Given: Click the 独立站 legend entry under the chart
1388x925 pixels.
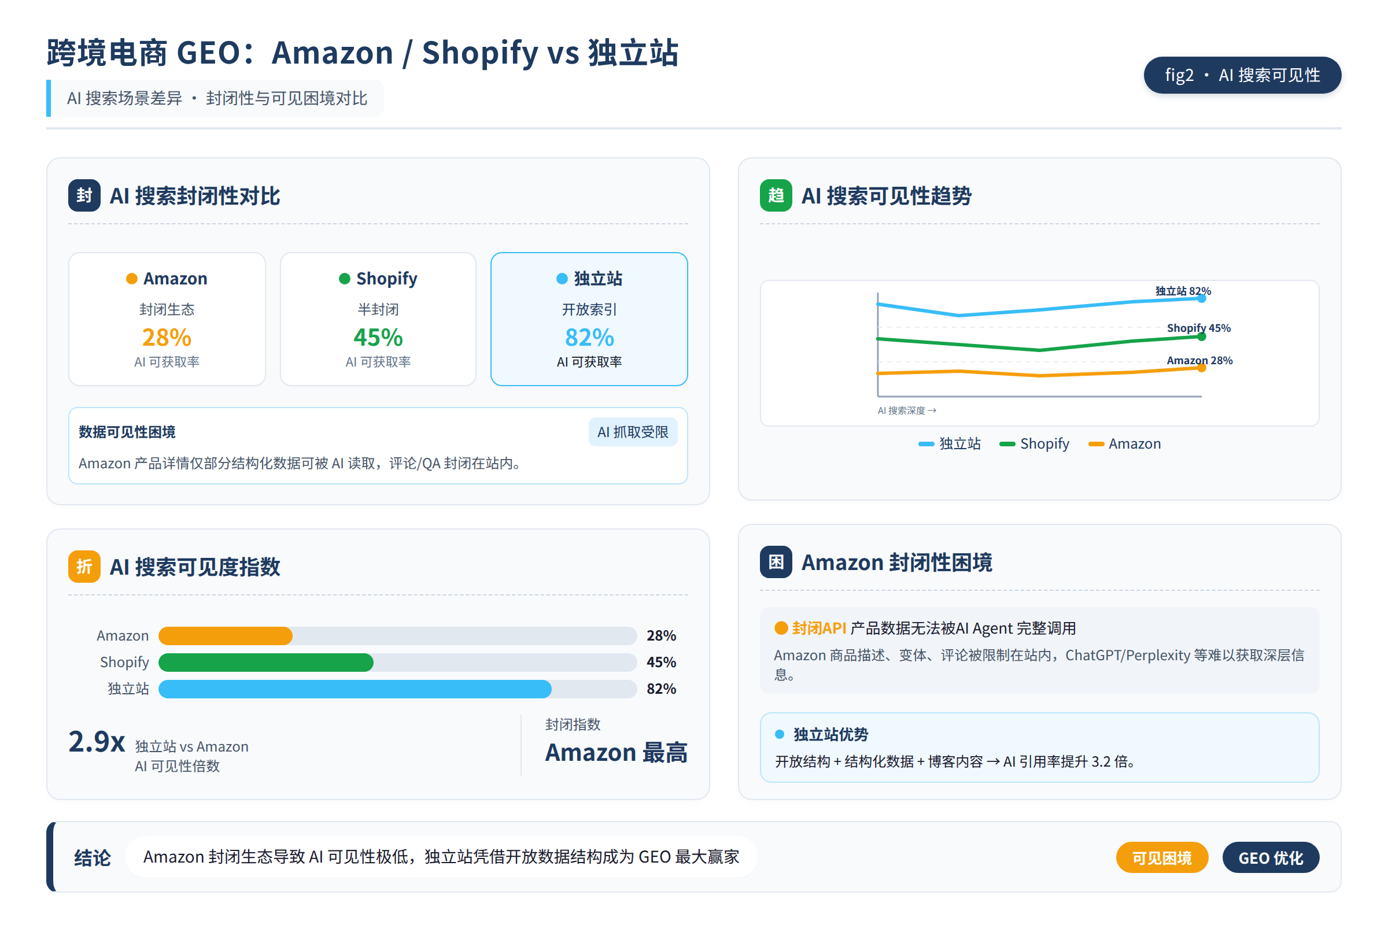Looking at the screenshot, I should tap(949, 443).
